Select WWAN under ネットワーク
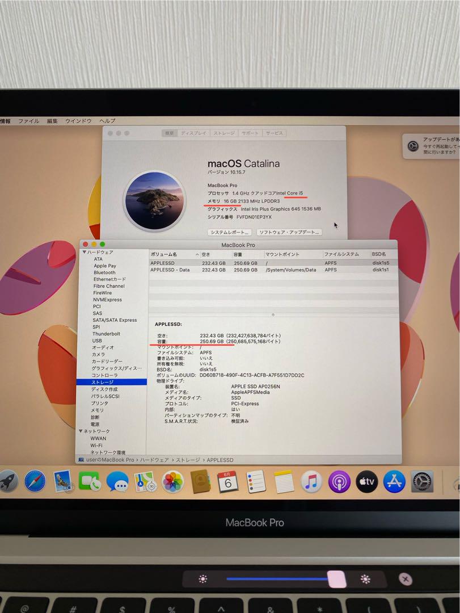This screenshot has height=613, width=460. pyautogui.click(x=98, y=438)
